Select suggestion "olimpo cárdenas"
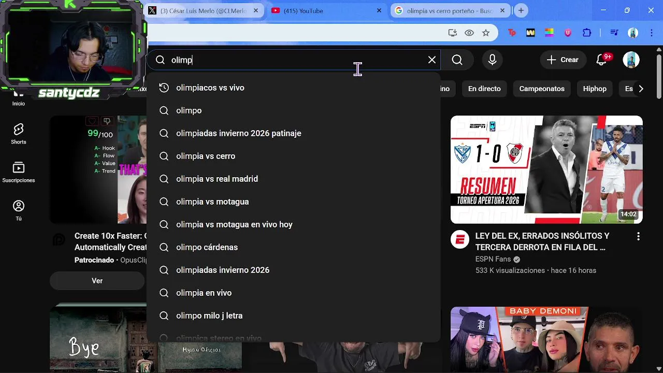The width and height of the screenshot is (663, 373). pos(293,247)
